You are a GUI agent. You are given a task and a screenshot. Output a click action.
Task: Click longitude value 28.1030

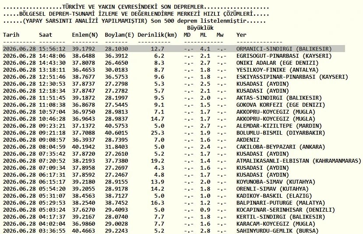[x=116, y=49]
